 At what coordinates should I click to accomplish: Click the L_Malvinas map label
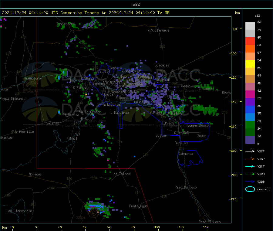pyautogui.click(x=120, y=113)
